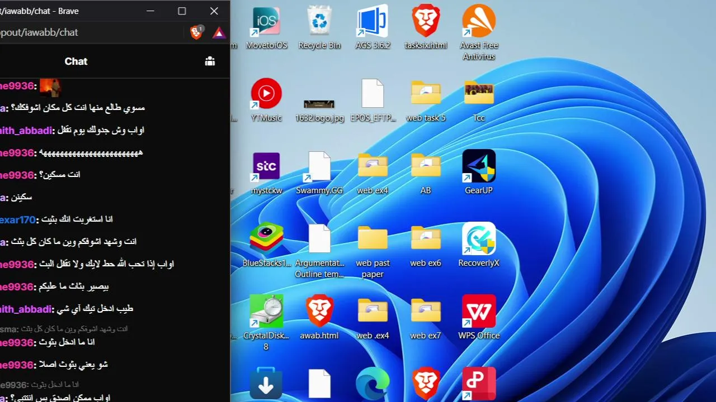This screenshot has height=402, width=716.
Task: Open the web ex4 folder
Action: pyautogui.click(x=373, y=173)
